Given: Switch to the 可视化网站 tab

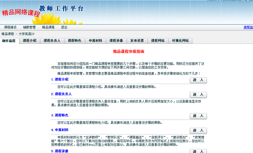Looking at the screenshot, I should click(x=180, y=41).
